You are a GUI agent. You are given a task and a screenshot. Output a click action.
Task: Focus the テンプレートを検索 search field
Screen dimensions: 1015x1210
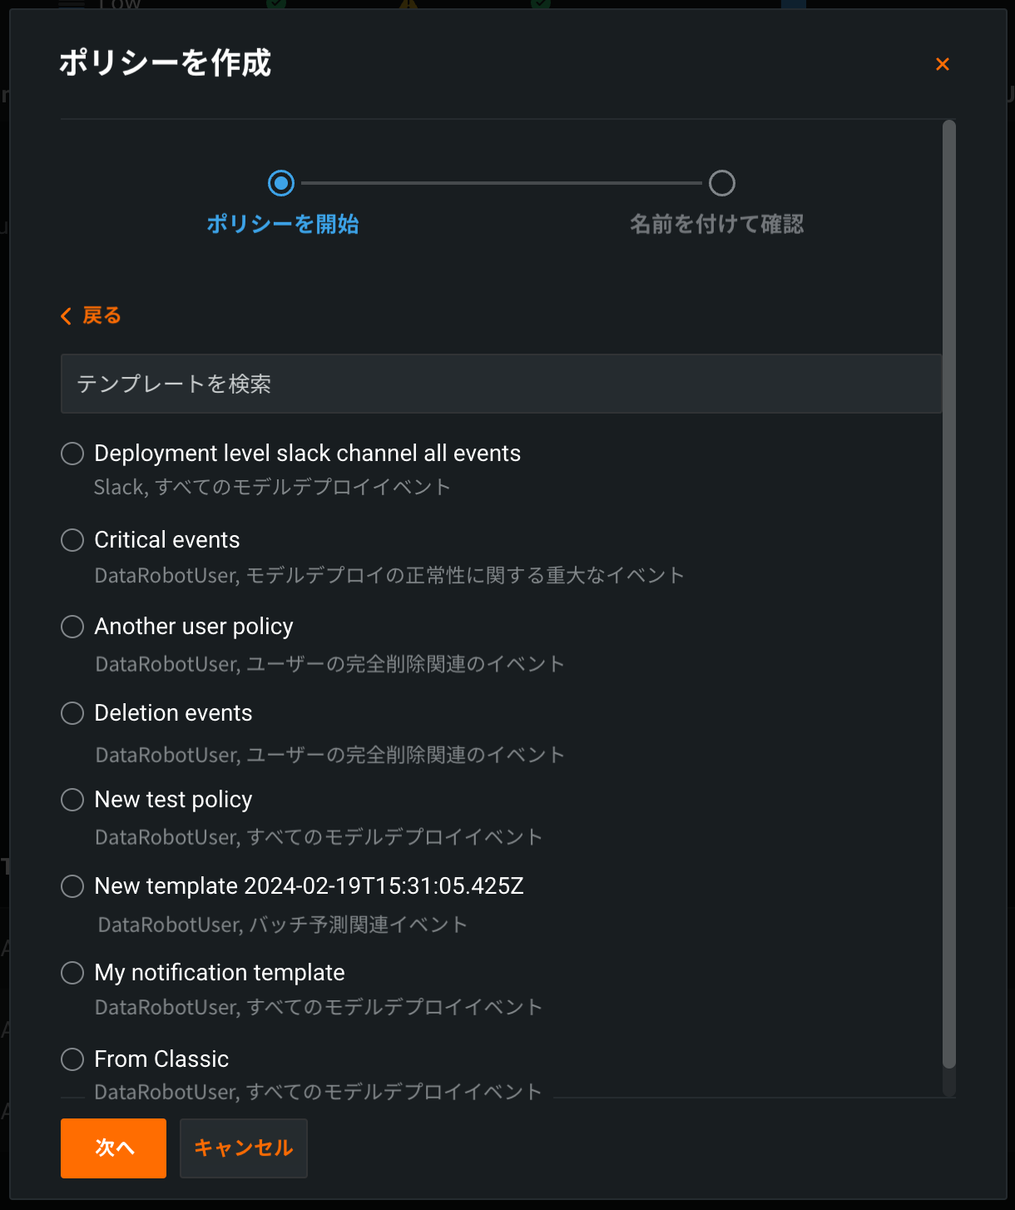501,384
